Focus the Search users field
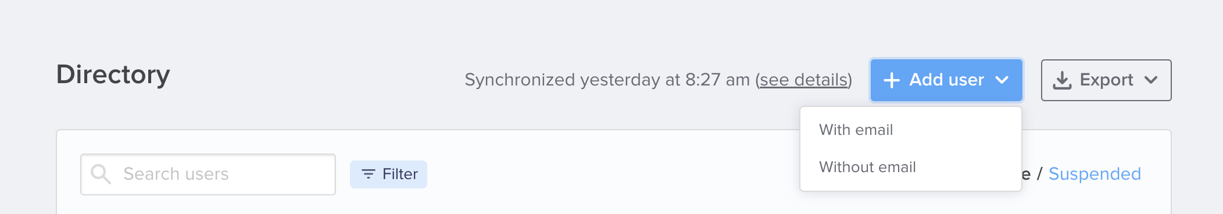1223x214 pixels. (x=208, y=174)
